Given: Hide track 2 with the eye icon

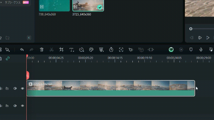Looking at the screenshot, I should click(22, 106).
